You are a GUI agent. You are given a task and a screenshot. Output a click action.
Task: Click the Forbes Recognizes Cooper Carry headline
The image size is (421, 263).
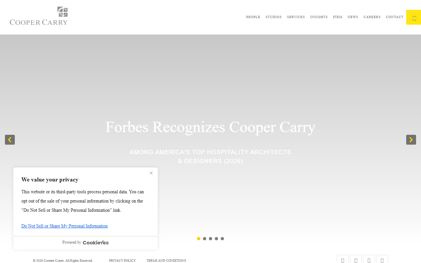(210, 127)
